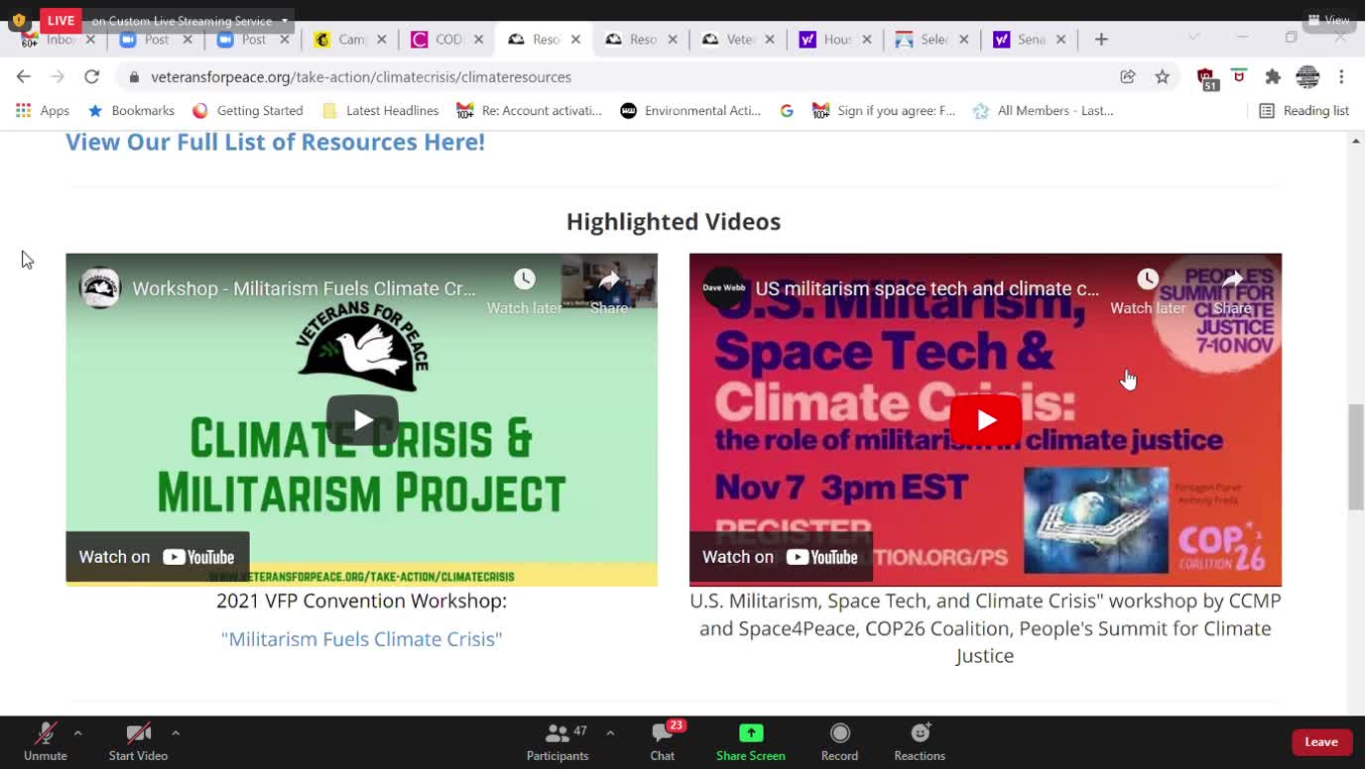Open the Latest Headlines bookmark
1365x769 pixels.
pos(381,111)
